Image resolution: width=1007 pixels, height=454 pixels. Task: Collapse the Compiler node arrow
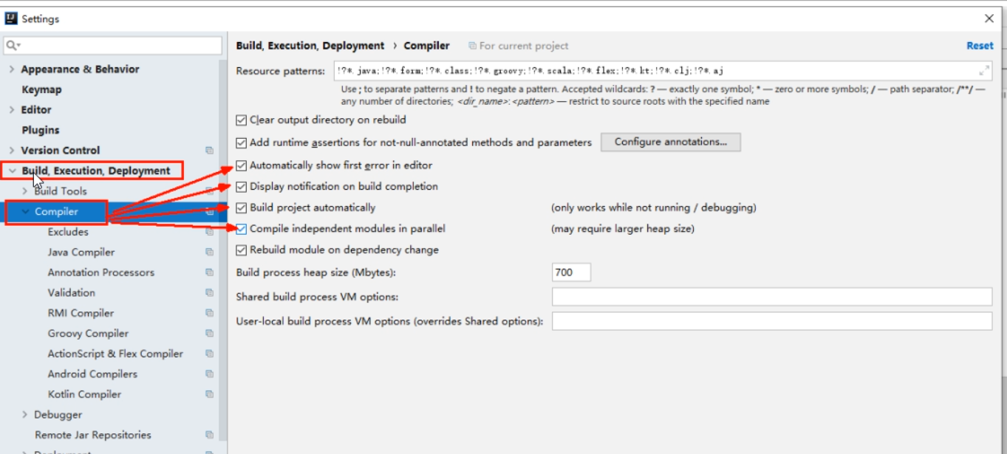[25, 212]
